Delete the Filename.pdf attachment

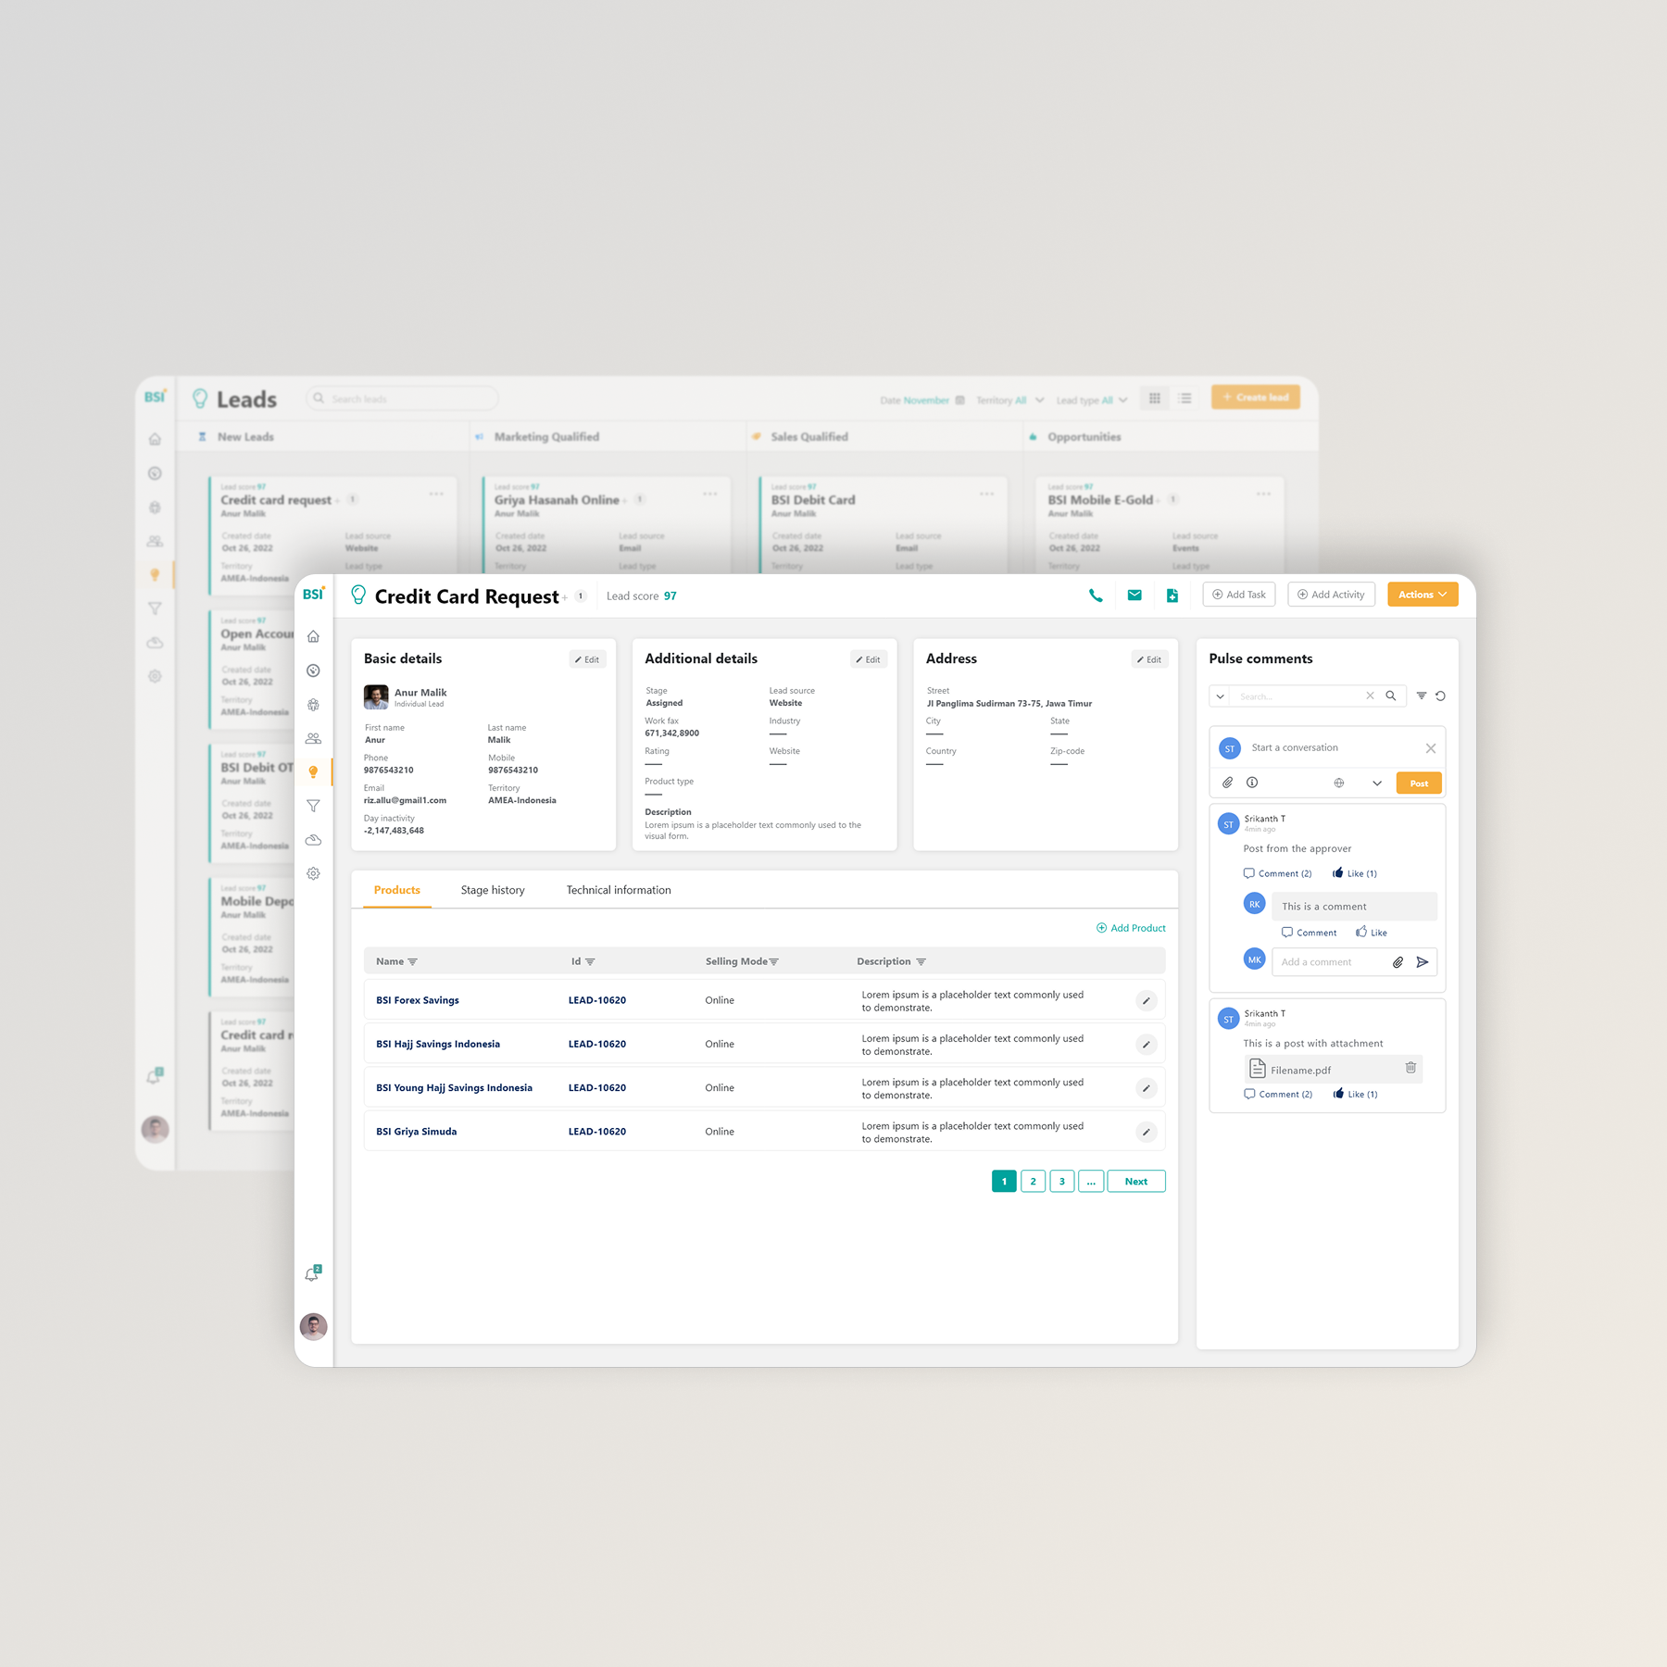coord(1410,1068)
